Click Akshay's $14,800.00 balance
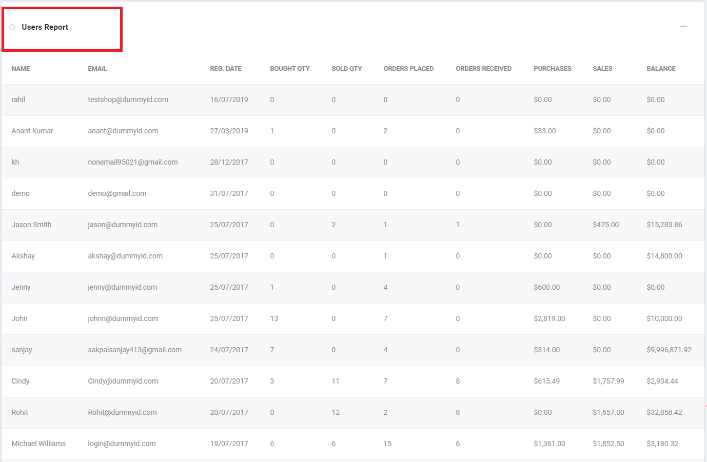The height and width of the screenshot is (462, 707). (x=664, y=256)
